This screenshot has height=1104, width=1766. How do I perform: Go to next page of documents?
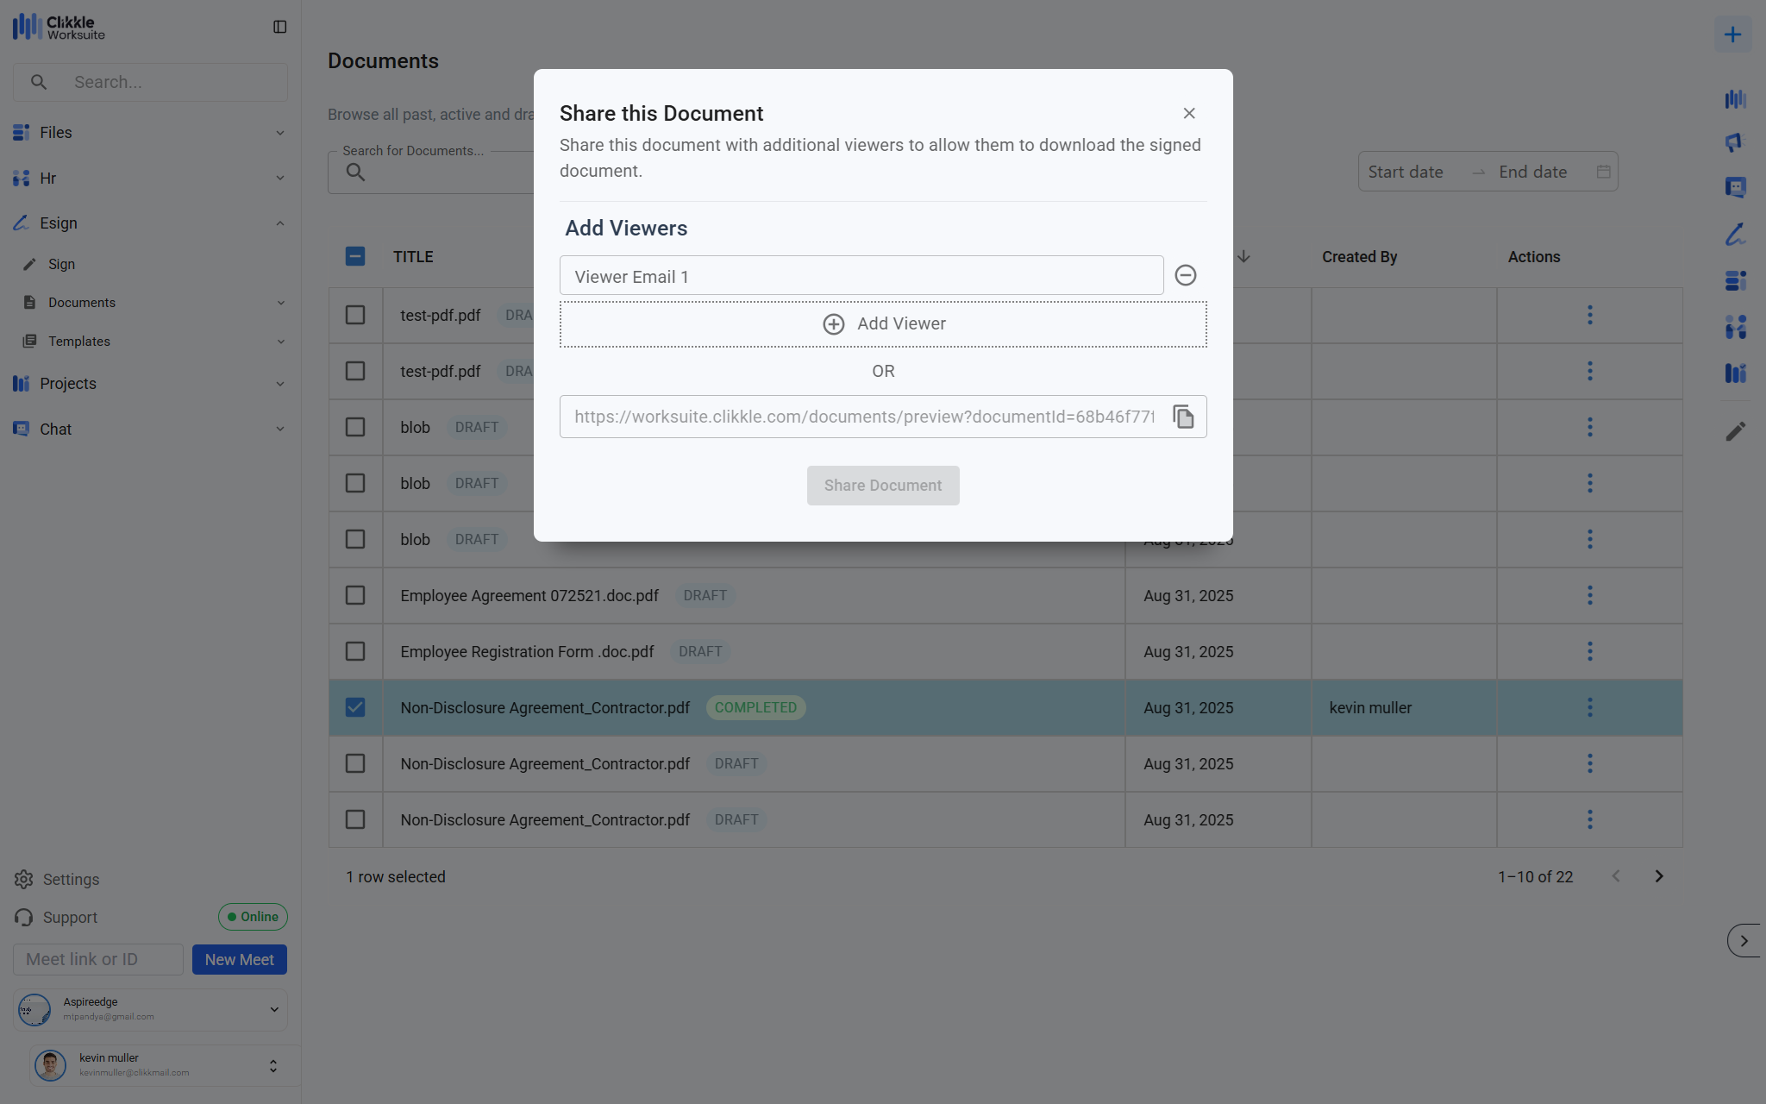pyautogui.click(x=1659, y=876)
